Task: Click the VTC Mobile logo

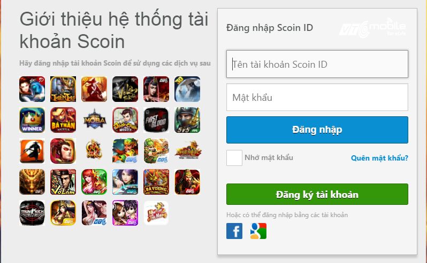Action: pyautogui.click(x=372, y=28)
